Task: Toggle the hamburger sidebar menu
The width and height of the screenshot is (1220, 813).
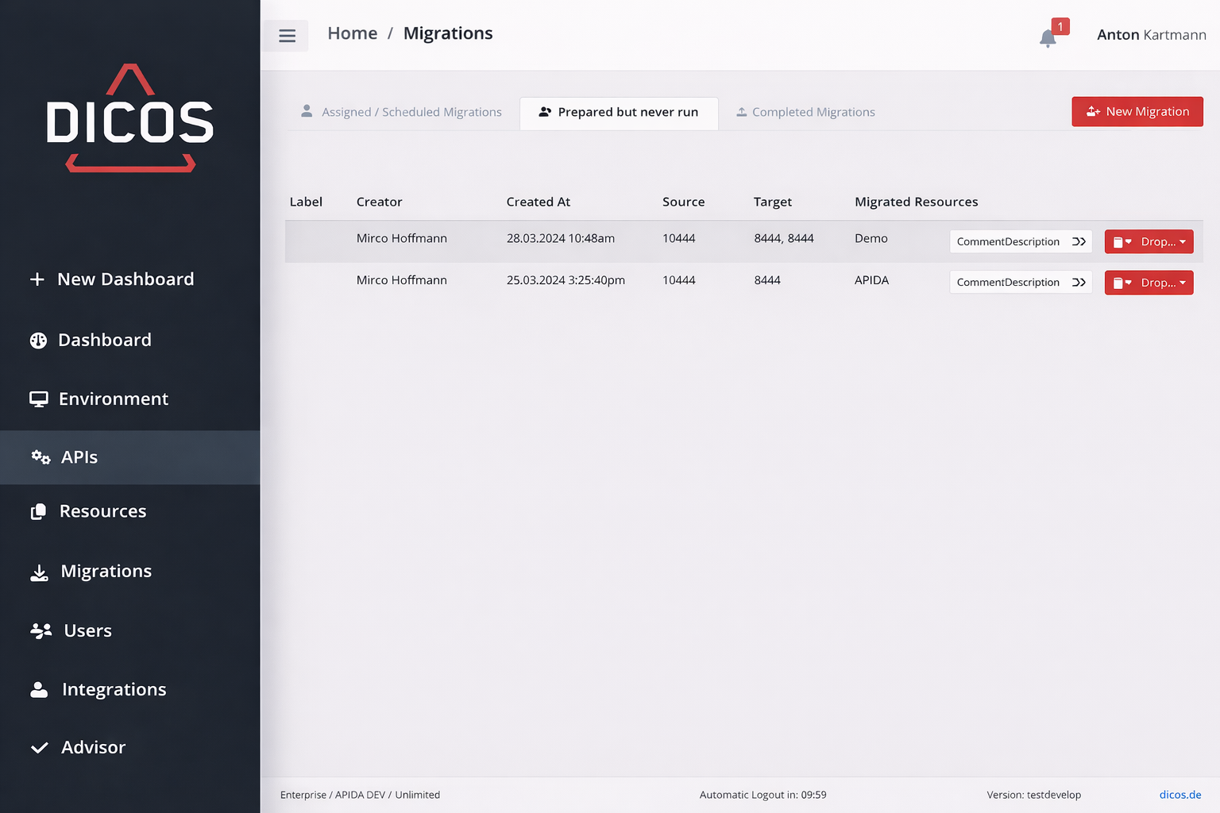Action: click(287, 36)
